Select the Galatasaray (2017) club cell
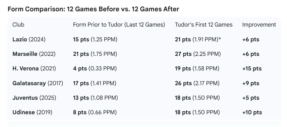This screenshot has height=127, width=287. [38, 83]
